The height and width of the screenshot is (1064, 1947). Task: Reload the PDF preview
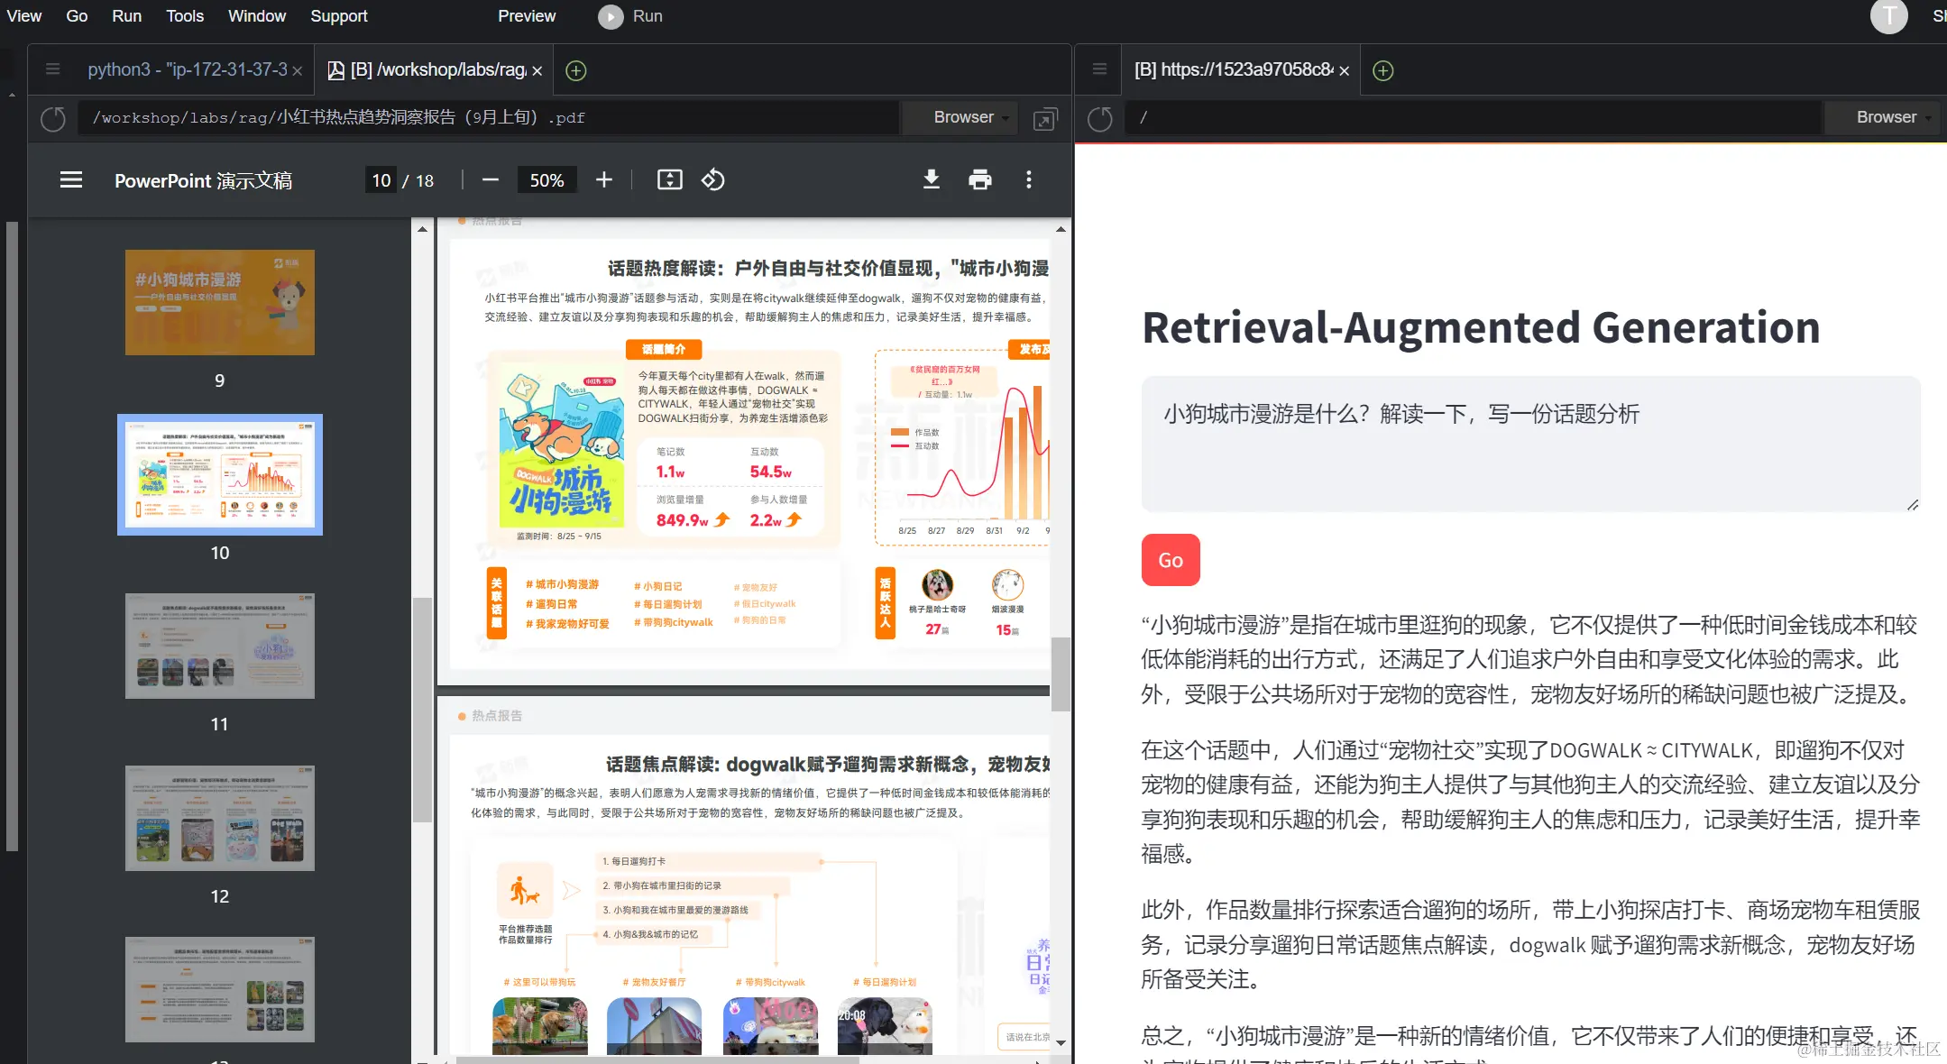coord(53,118)
